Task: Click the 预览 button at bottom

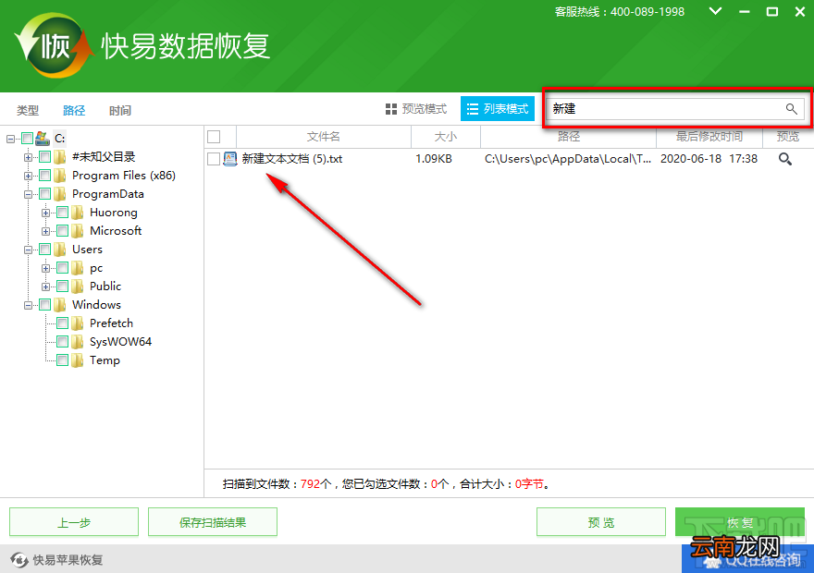Action: tap(600, 522)
